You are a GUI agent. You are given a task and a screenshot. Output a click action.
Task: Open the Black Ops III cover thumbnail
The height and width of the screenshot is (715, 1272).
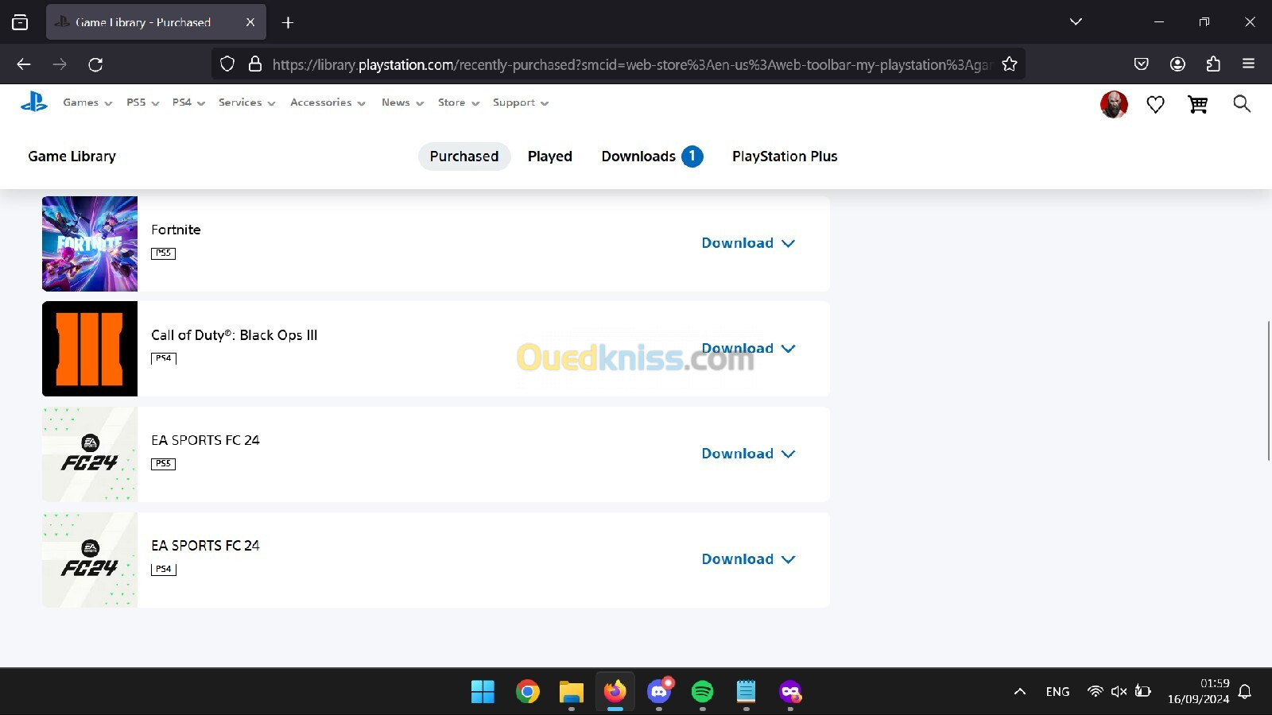(x=90, y=349)
